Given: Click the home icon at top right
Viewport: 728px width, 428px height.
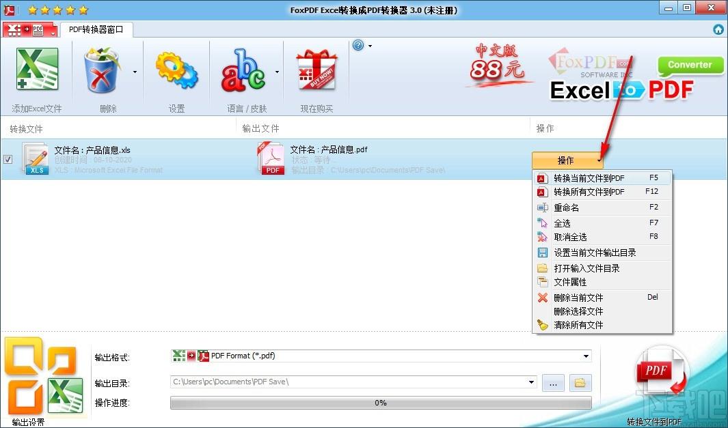Looking at the screenshot, I should pyautogui.click(x=718, y=29).
